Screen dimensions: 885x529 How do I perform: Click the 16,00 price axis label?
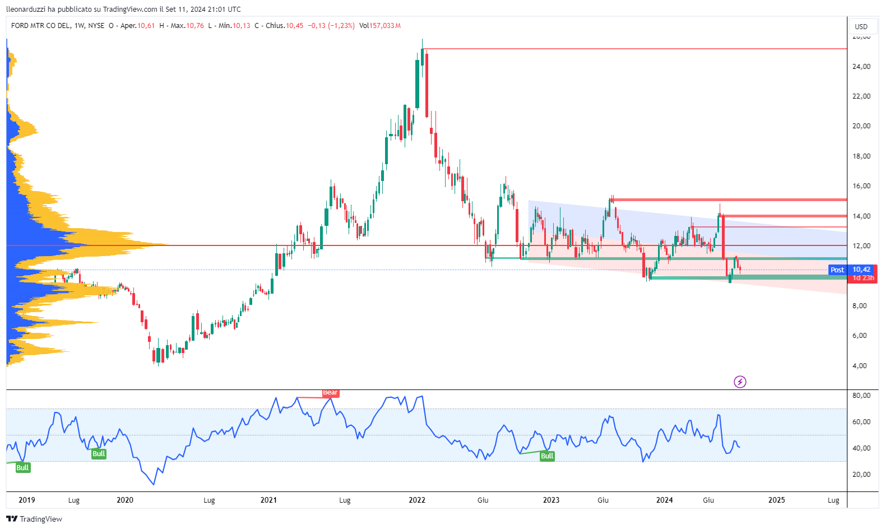coord(861,186)
